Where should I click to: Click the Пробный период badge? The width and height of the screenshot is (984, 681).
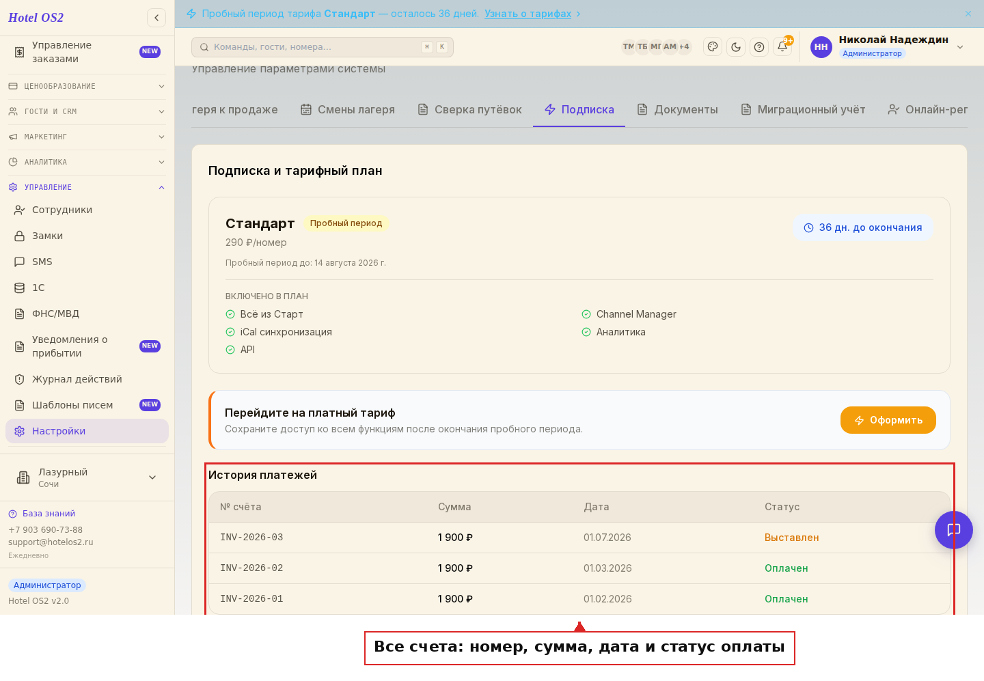click(346, 223)
